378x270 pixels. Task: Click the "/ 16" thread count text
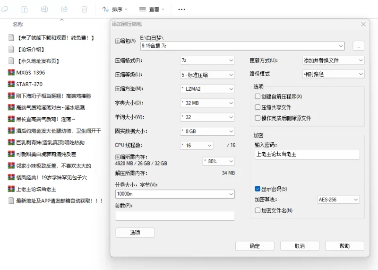[231, 145]
